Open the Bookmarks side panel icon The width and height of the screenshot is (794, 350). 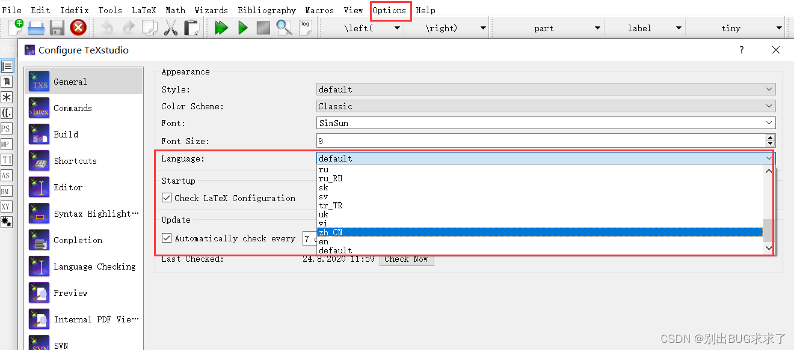click(7, 81)
